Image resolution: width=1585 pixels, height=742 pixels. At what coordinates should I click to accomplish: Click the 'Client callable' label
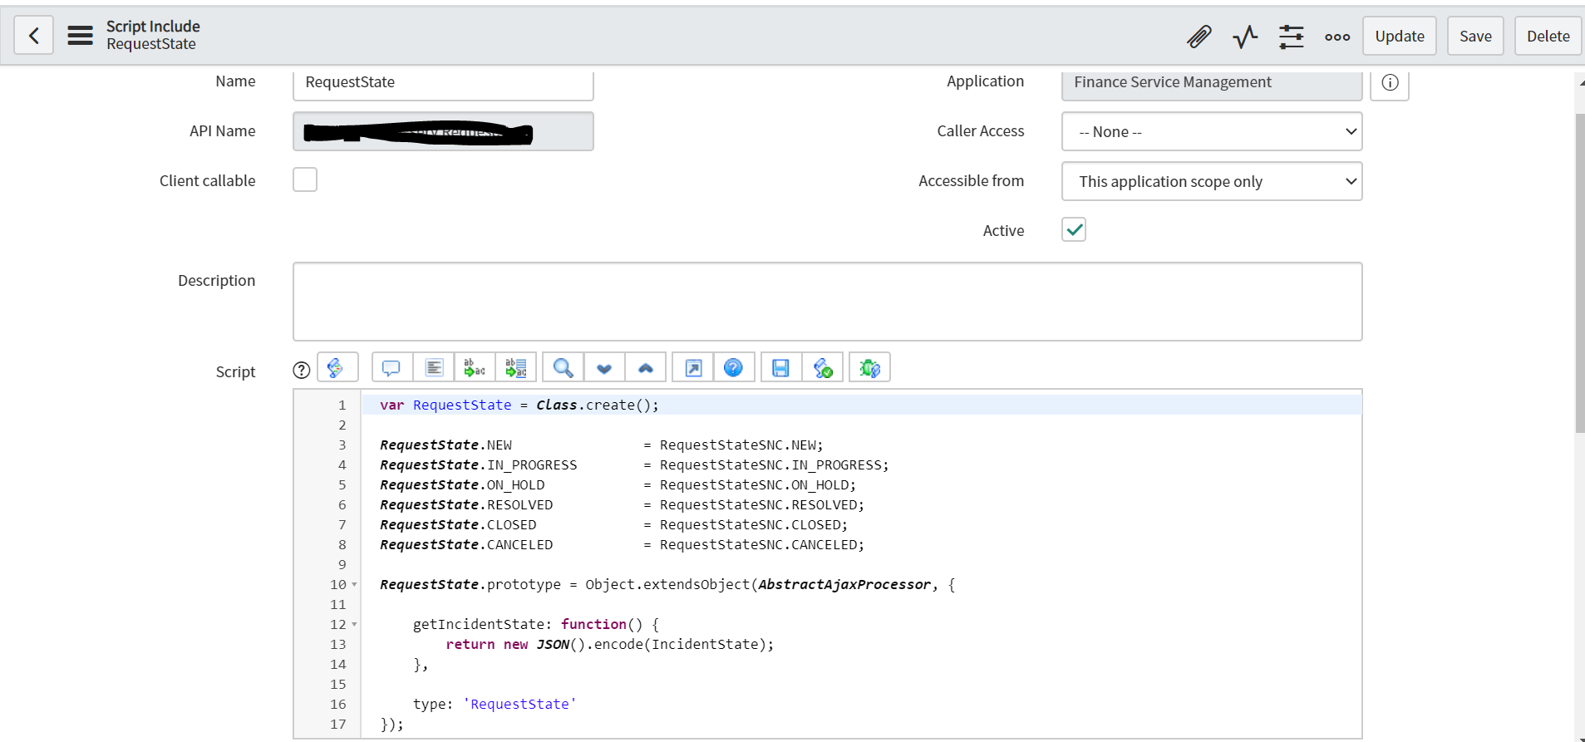pos(208,181)
